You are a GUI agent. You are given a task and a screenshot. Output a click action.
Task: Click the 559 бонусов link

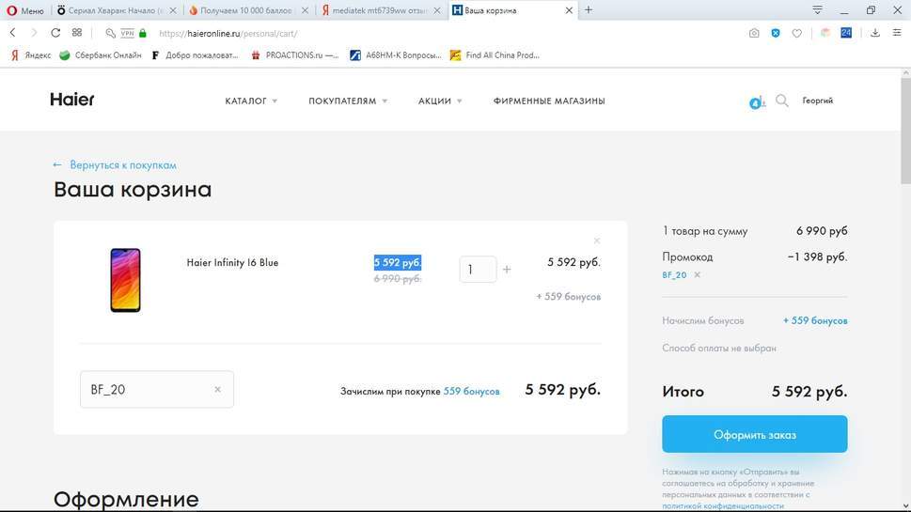(471, 391)
